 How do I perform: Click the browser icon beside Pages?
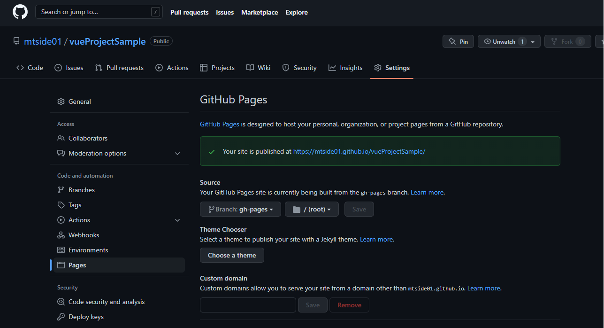click(61, 265)
